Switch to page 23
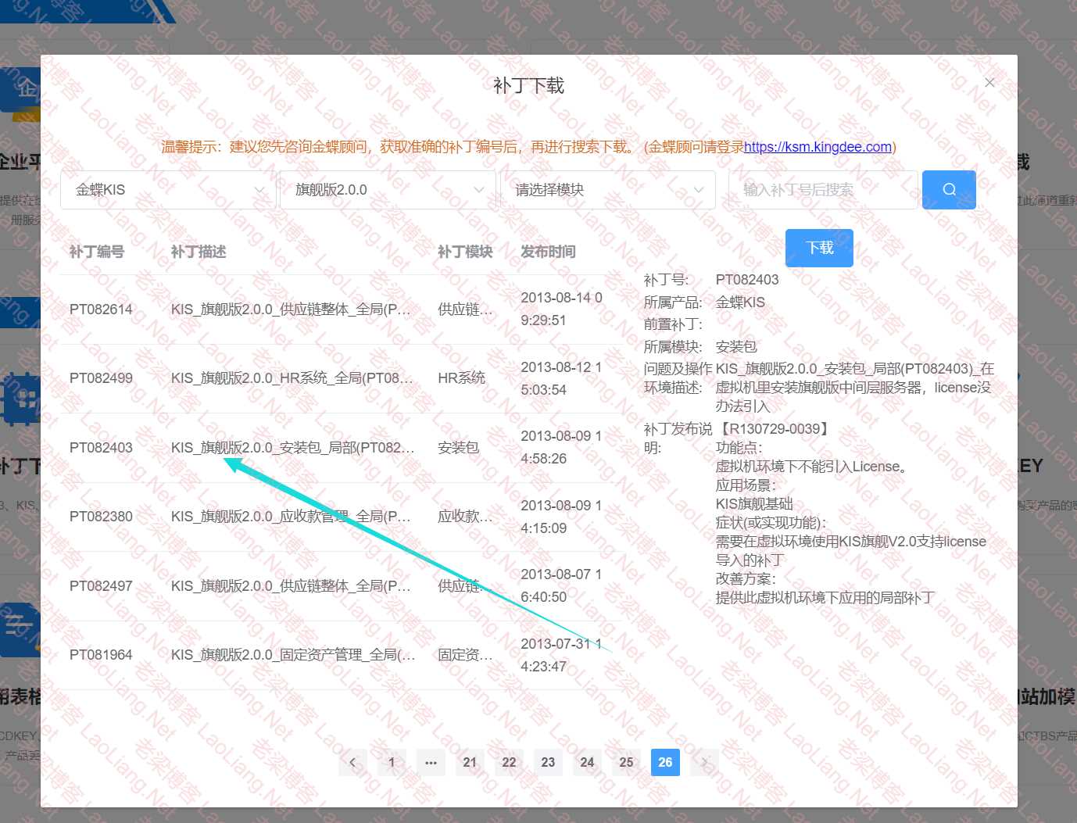This screenshot has width=1077, height=823. click(548, 762)
